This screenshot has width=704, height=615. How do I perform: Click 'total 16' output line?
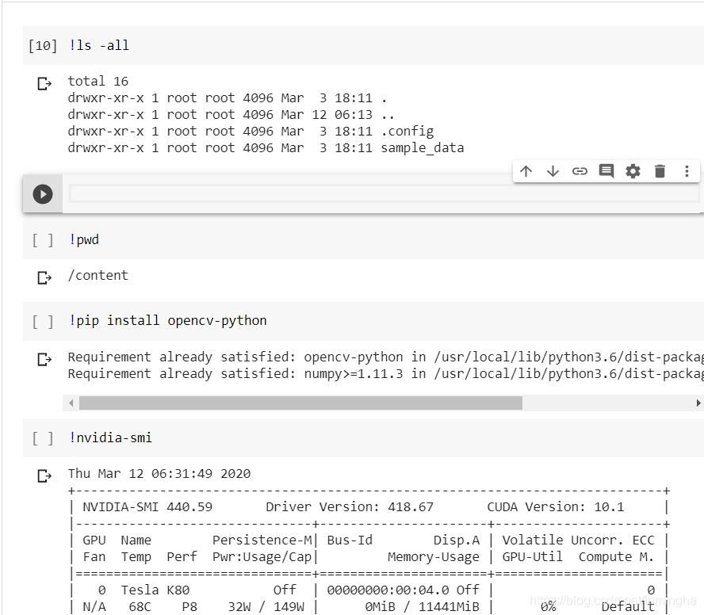click(x=98, y=81)
